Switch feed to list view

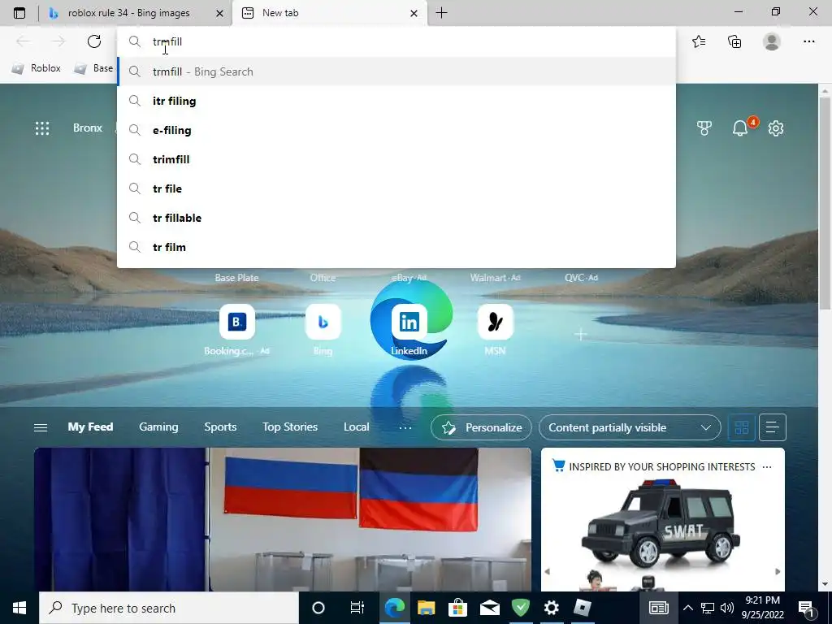773,427
